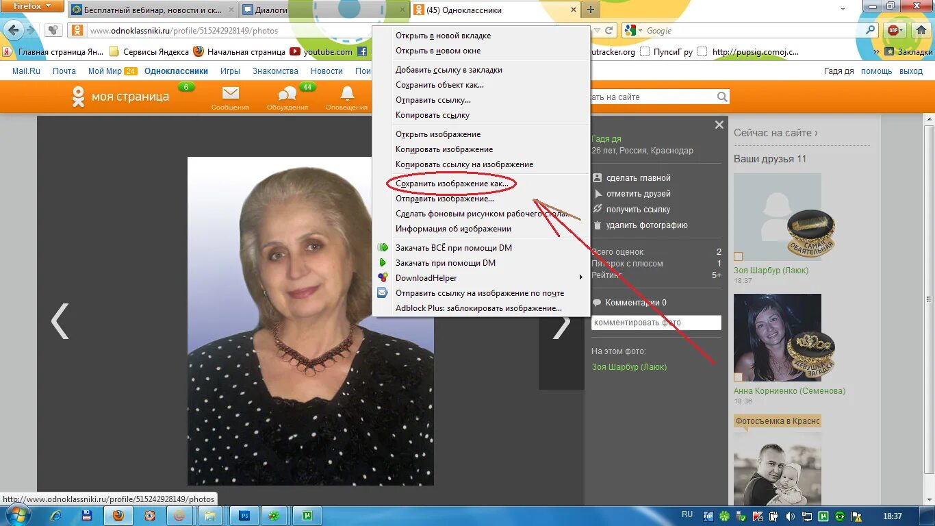
Task: Click the site search magnifier in orange bar
Action: pyautogui.click(x=722, y=97)
